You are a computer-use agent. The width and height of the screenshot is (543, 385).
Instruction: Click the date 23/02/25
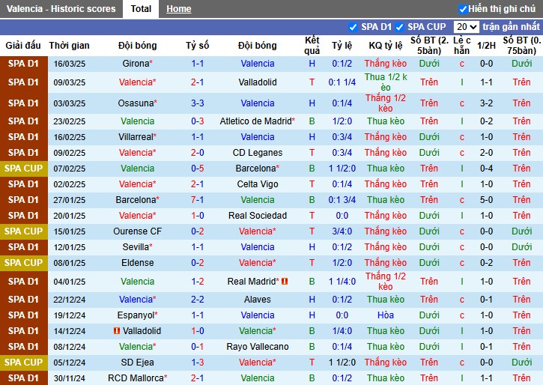[x=69, y=121]
